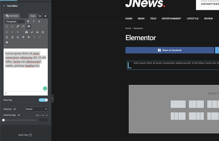Click the JNews logo

click(x=145, y=3)
